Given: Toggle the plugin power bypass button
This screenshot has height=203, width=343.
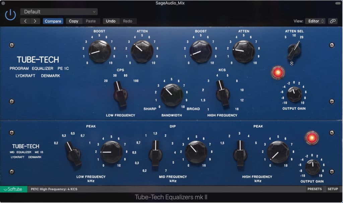Looking at the screenshot, I should click(10, 15).
